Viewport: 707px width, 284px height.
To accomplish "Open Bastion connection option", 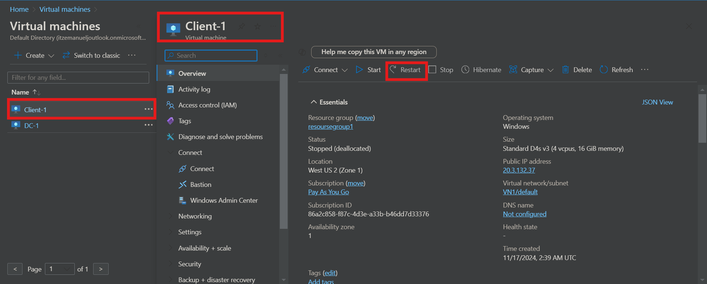I will tap(200, 185).
